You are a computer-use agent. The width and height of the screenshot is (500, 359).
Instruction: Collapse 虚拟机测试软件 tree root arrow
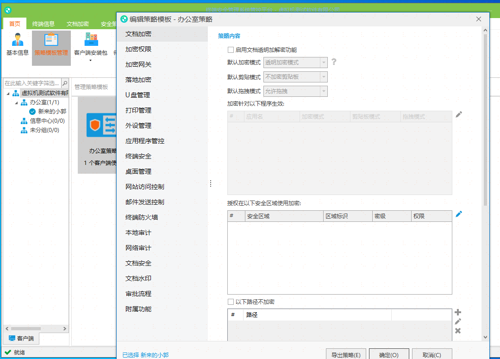8,93
